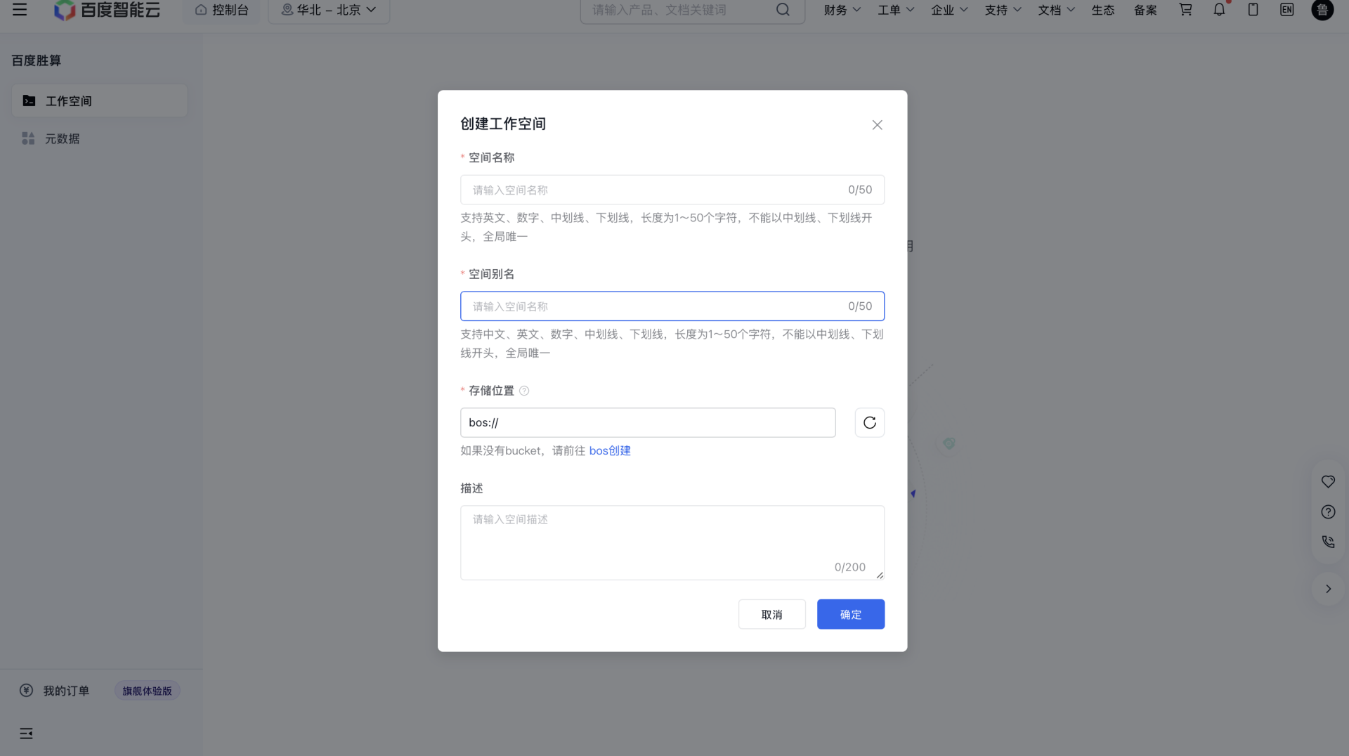The height and width of the screenshot is (756, 1349).
Task: Expand the 企业 menu
Action: coord(949,10)
